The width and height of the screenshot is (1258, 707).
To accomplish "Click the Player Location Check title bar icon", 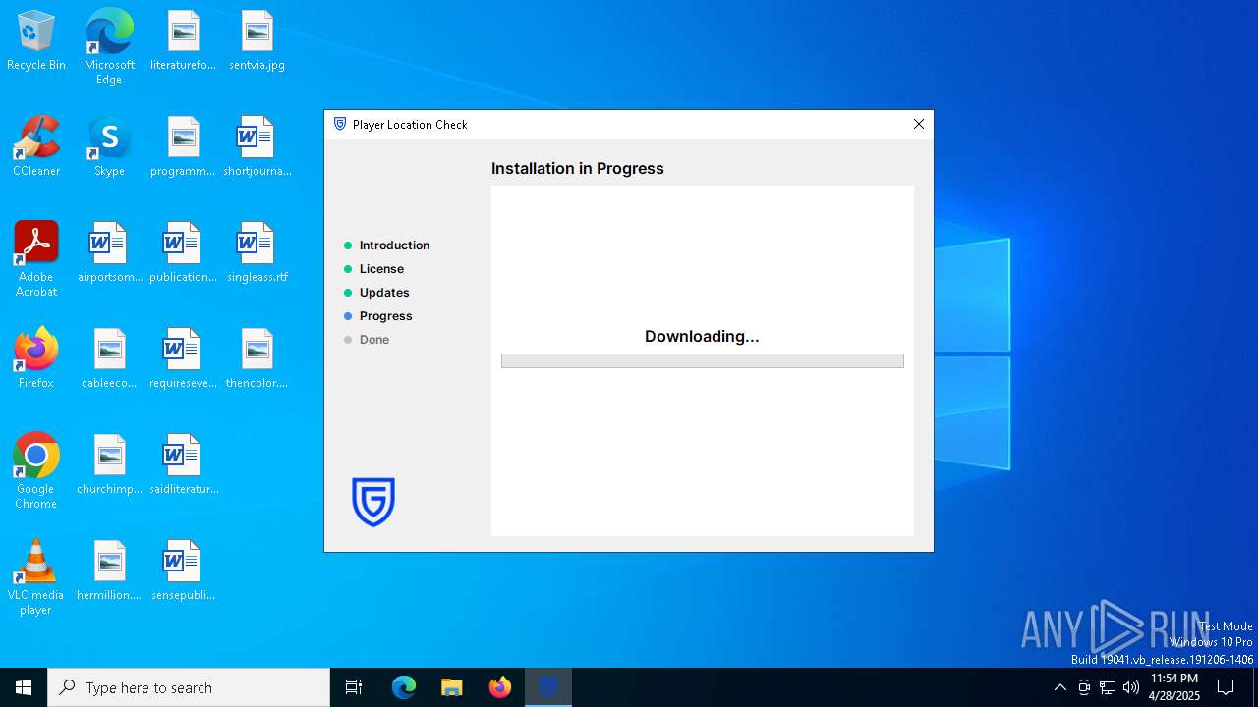I will (340, 124).
